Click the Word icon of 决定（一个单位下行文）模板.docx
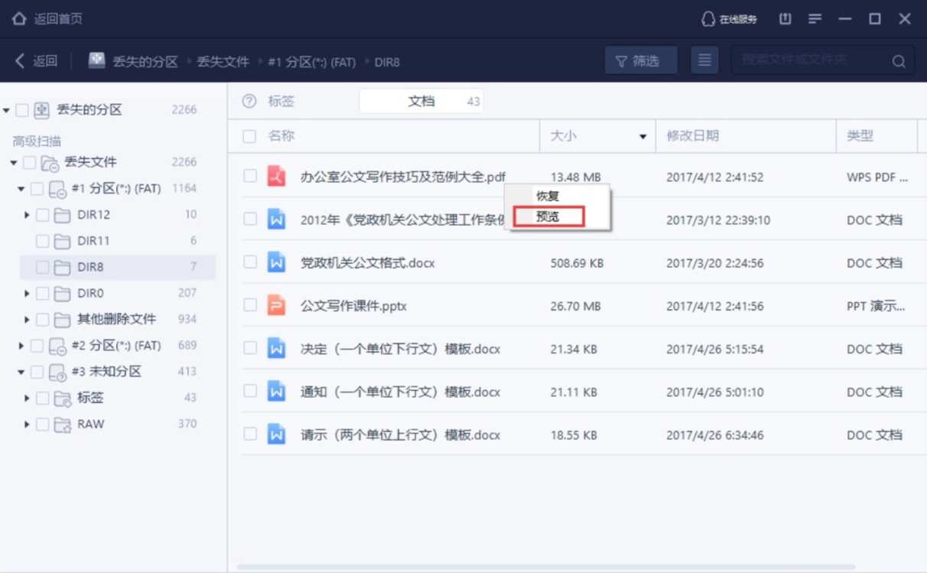 click(276, 348)
